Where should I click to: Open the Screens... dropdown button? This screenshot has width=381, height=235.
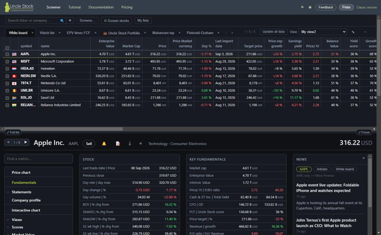(x=87, y=20)
